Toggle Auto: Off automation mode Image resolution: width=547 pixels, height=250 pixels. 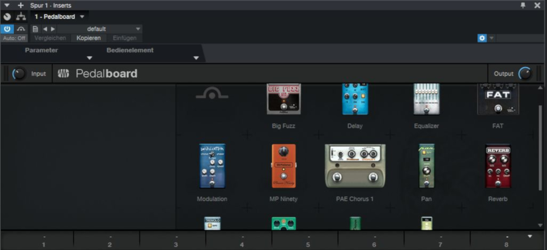14,38
